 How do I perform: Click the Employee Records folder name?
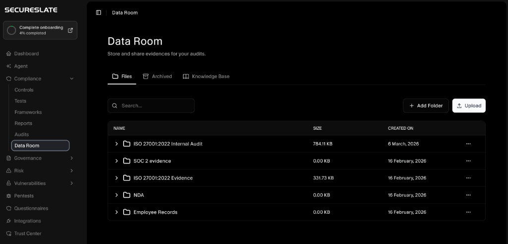(x=155, y=212)
